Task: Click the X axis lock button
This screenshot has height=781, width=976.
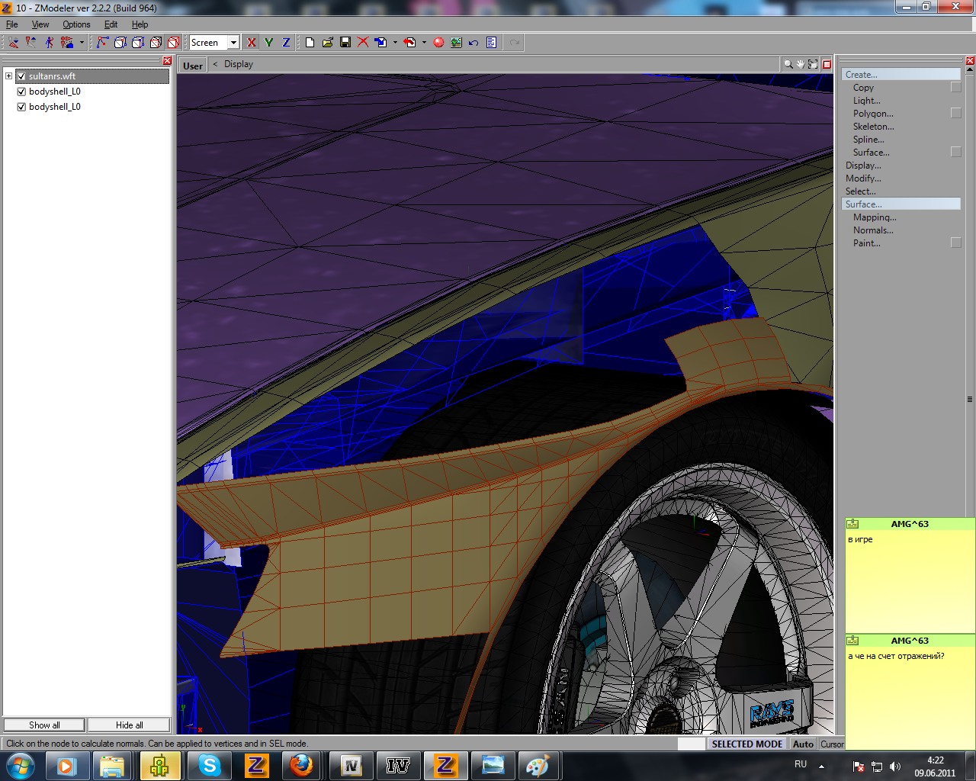Action: [252, 43]
